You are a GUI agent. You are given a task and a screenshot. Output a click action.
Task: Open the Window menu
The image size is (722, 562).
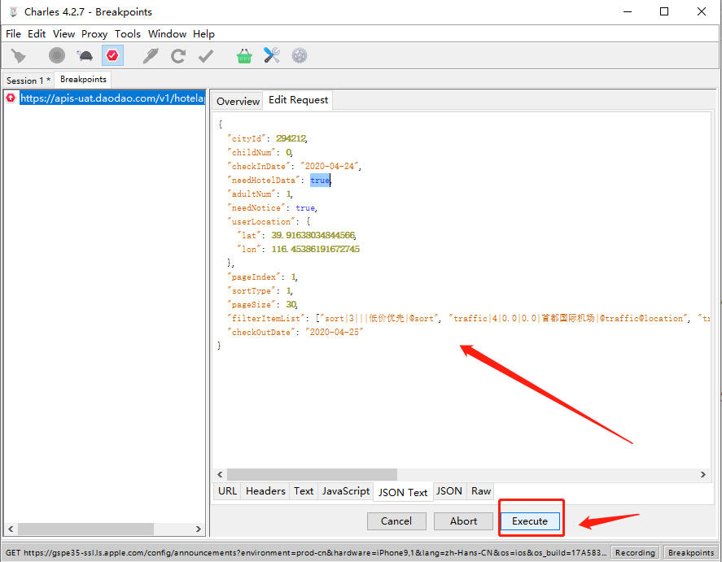[167, 34]
